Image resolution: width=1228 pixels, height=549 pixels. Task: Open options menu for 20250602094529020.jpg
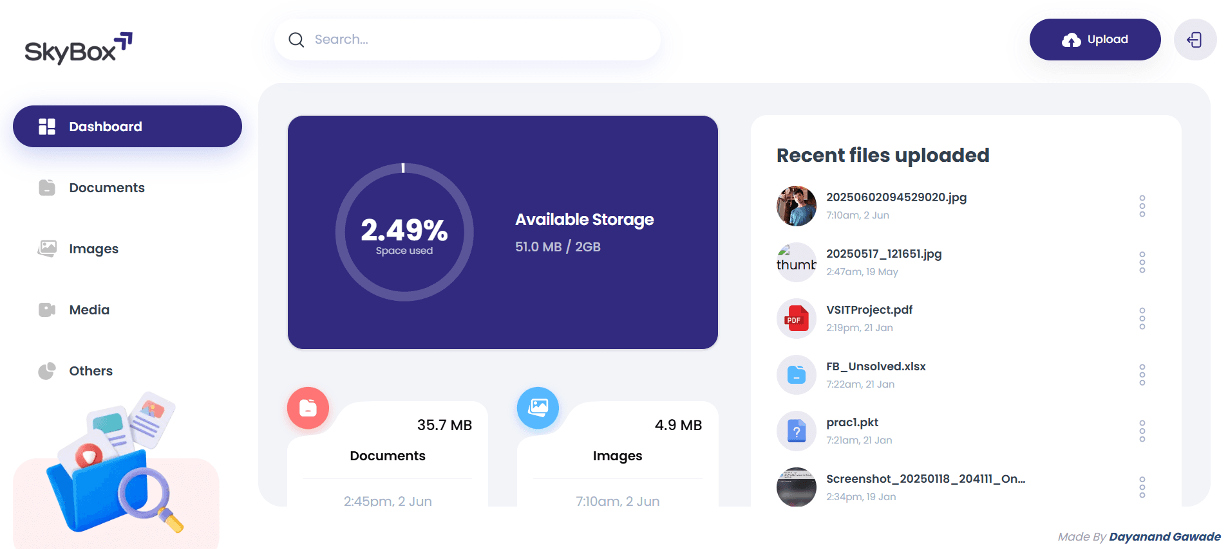point(1142,206)
